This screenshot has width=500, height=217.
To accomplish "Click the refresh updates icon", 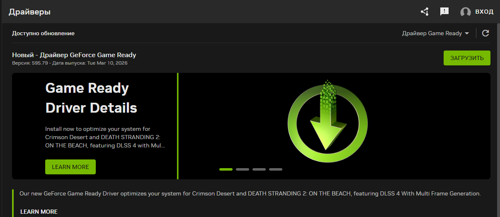I will [x=485, y=33].
